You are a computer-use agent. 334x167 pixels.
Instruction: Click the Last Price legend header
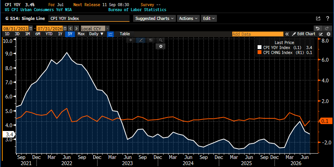click(284, 43)
